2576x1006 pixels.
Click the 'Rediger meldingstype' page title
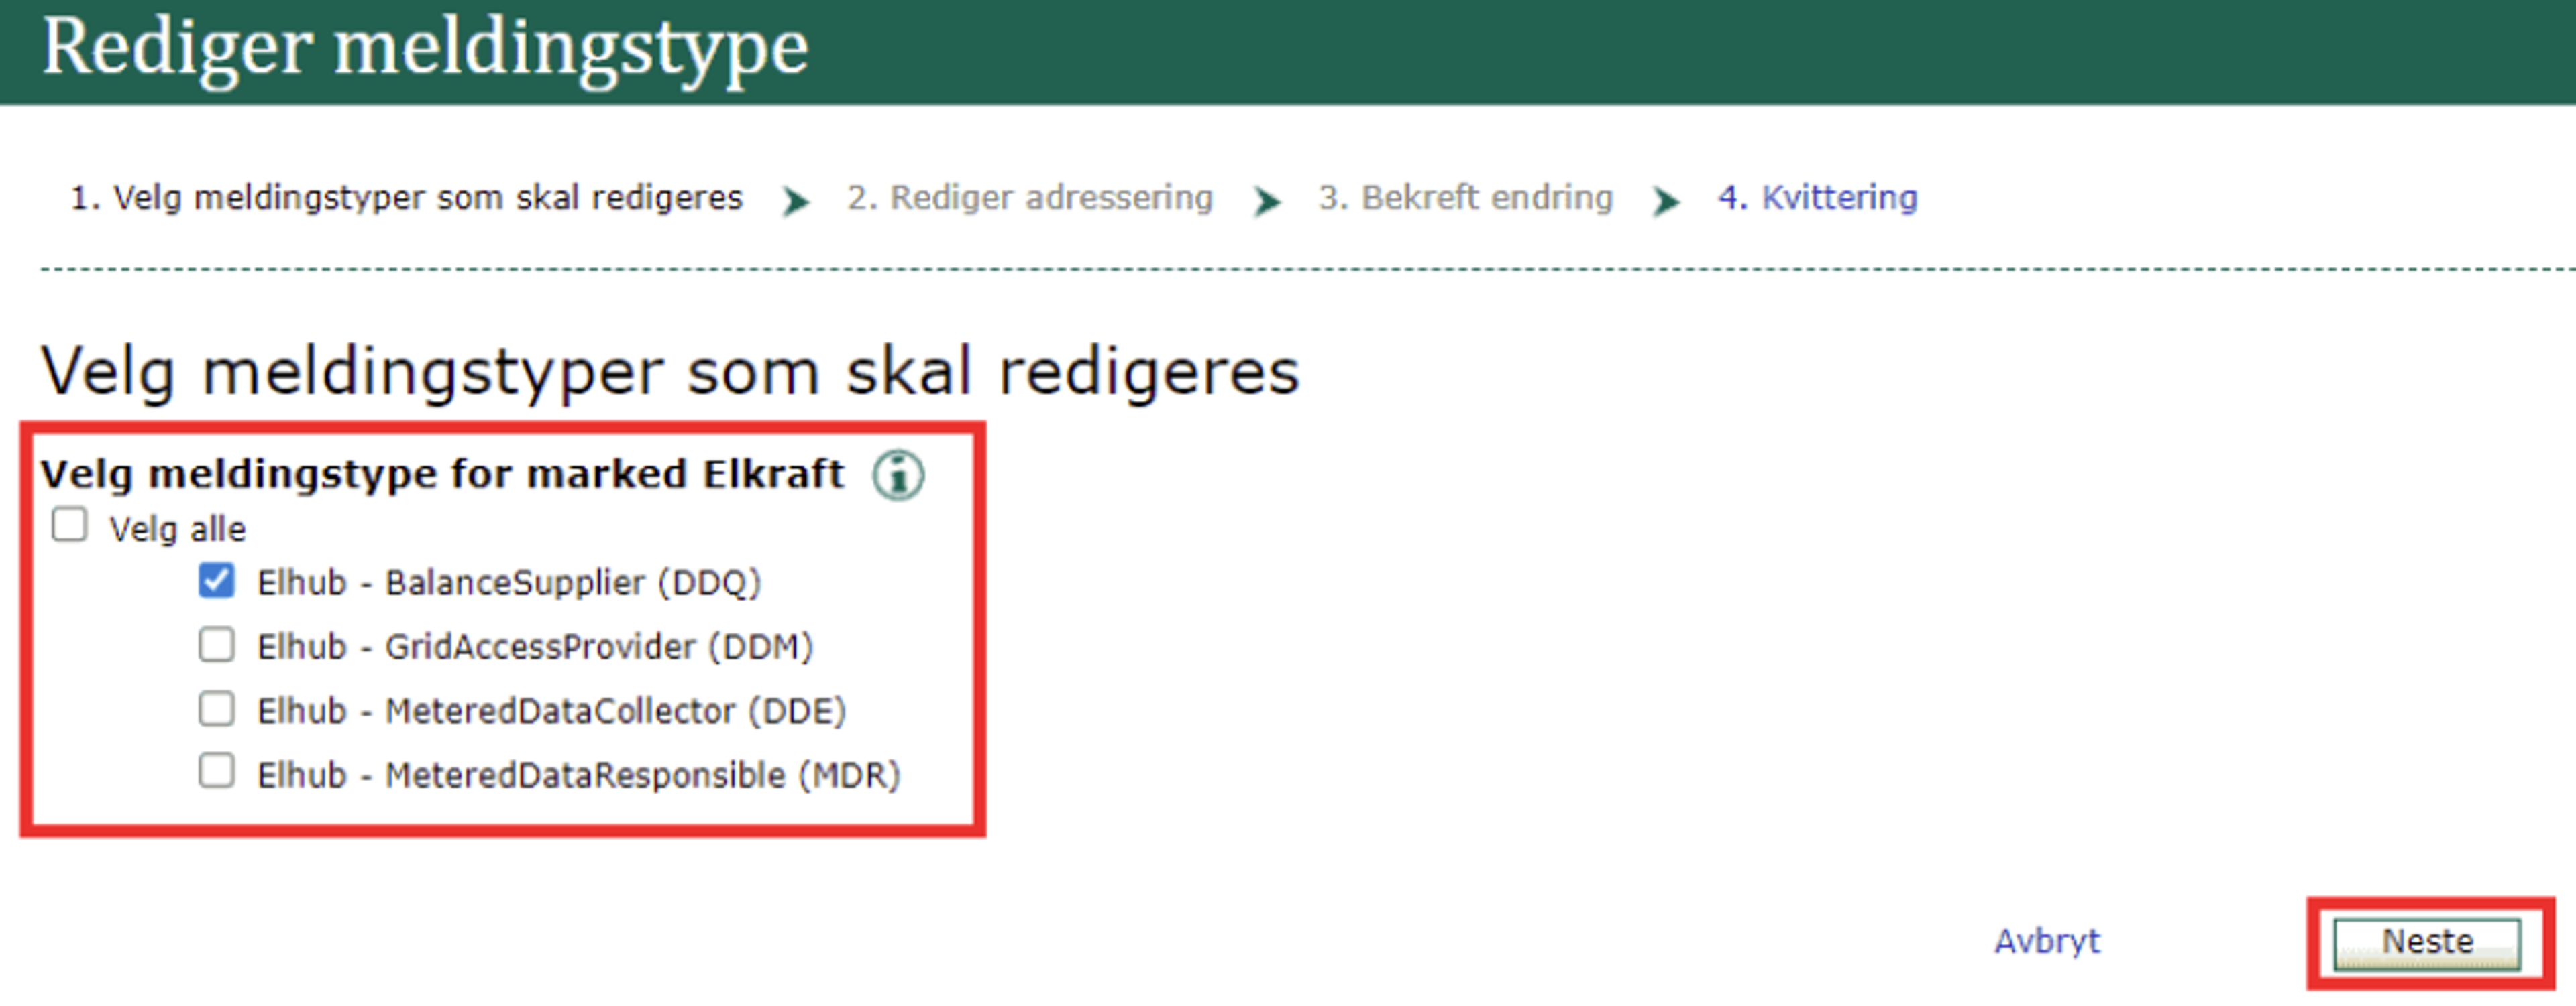[x=425, y=47]
